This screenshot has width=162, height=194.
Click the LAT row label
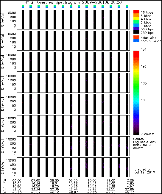tap(5, 192)
